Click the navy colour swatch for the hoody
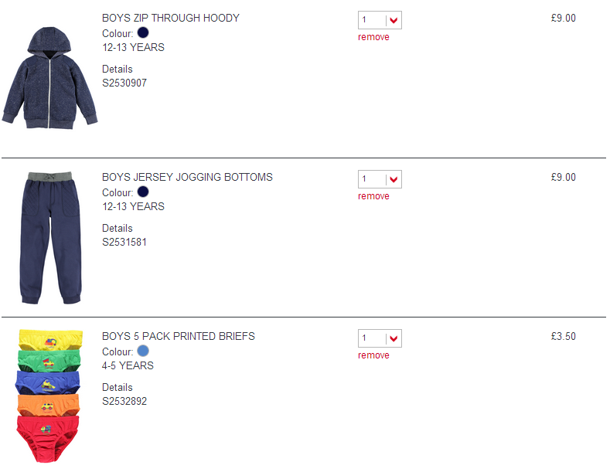Image resolution: width=610 pixels, height=472 pixels. 143,32
